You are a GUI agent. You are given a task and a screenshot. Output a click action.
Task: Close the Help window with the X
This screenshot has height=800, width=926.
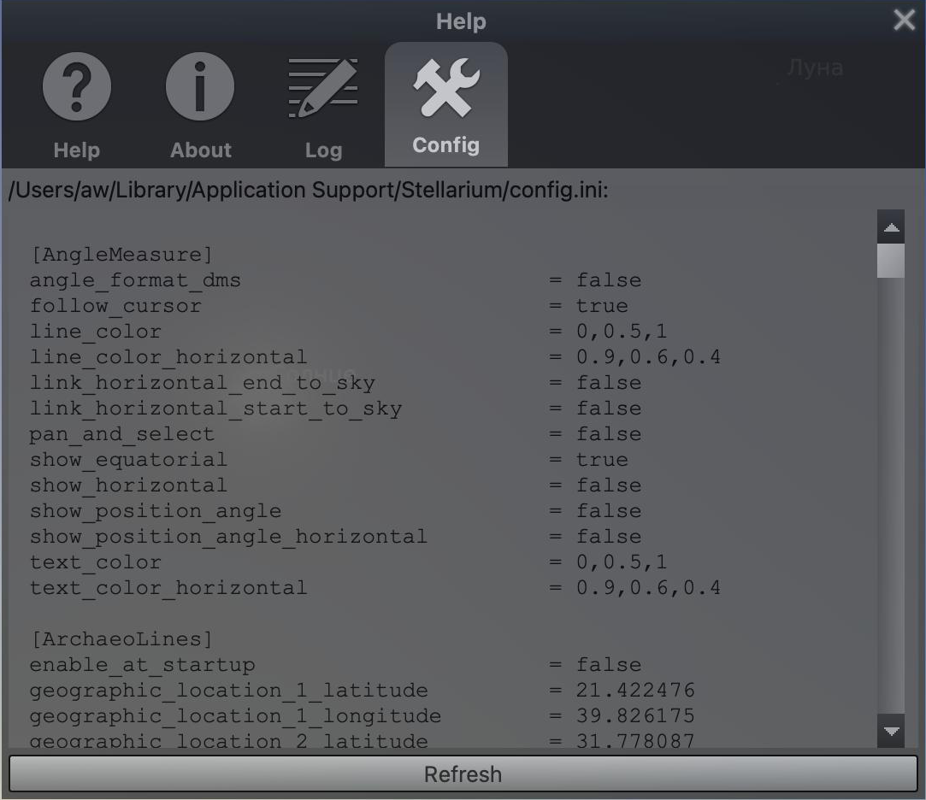pos(904,21)
